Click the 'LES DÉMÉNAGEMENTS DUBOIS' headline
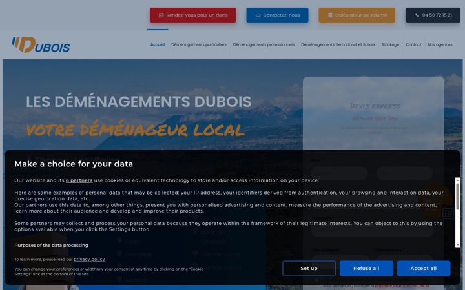The width and height of the screenshot is (465, 290). (x=139, y=102)
